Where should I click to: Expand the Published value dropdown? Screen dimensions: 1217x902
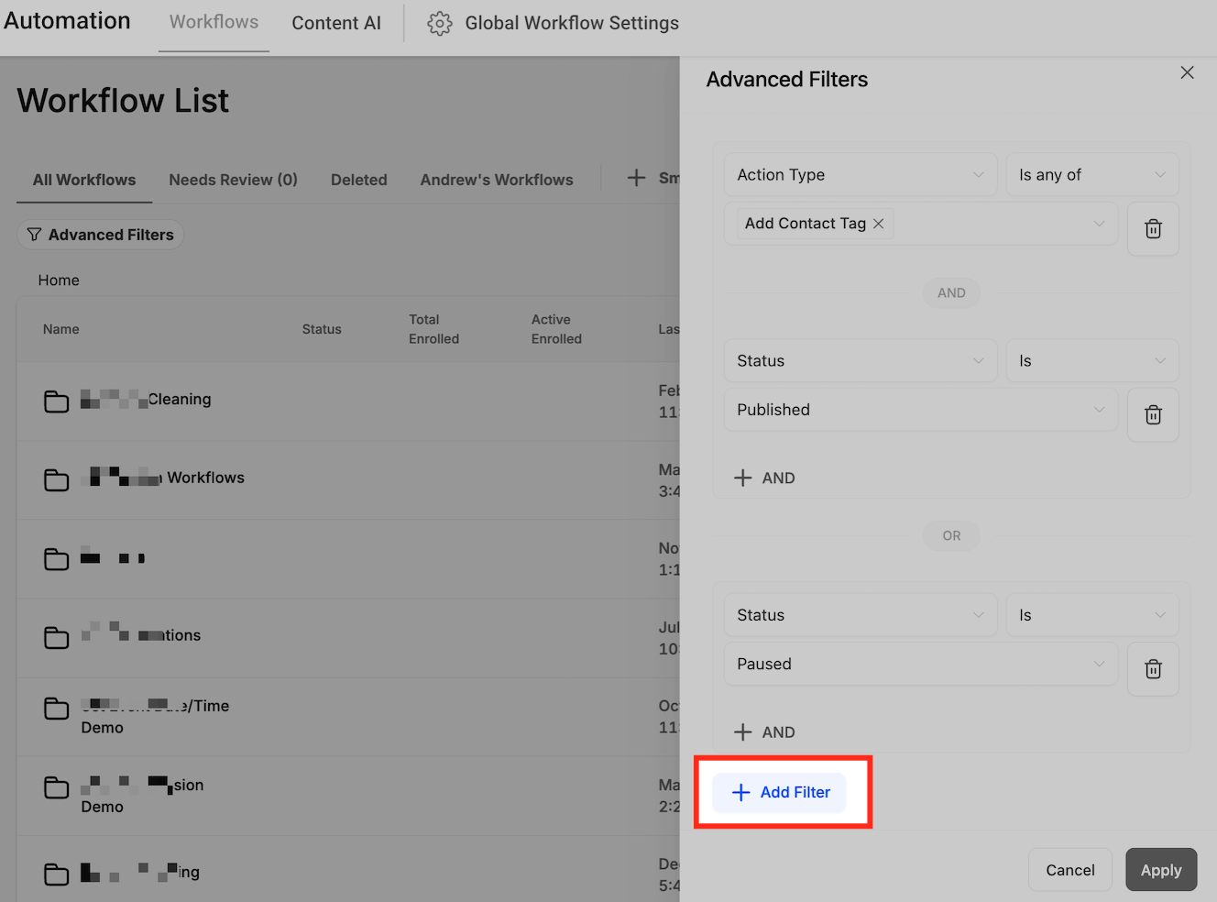coord(921,410)
